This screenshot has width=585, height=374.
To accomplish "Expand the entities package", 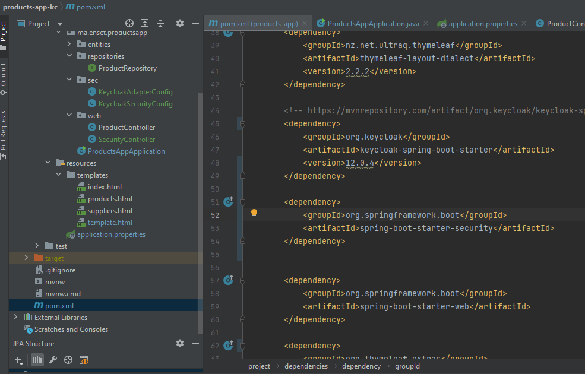I will tap(69, 44).
